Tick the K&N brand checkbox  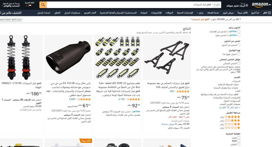[x=239, y=141]
